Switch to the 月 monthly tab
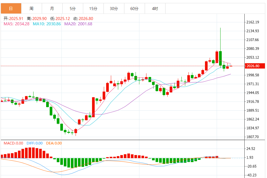Viewport: 267px width, 178px height. click(x=52, y=8)
